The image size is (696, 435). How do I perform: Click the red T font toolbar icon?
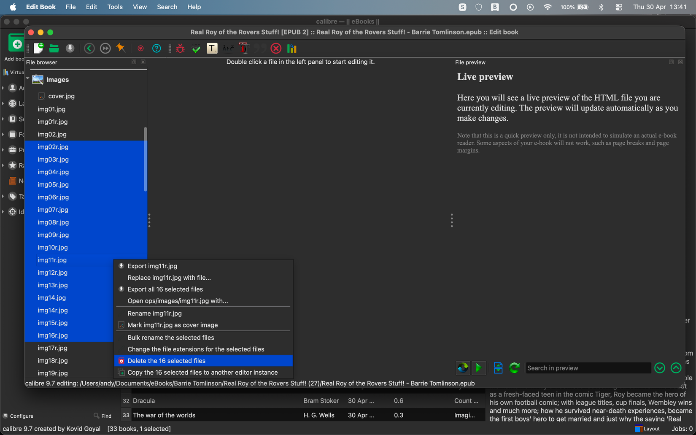pos(244,49)
